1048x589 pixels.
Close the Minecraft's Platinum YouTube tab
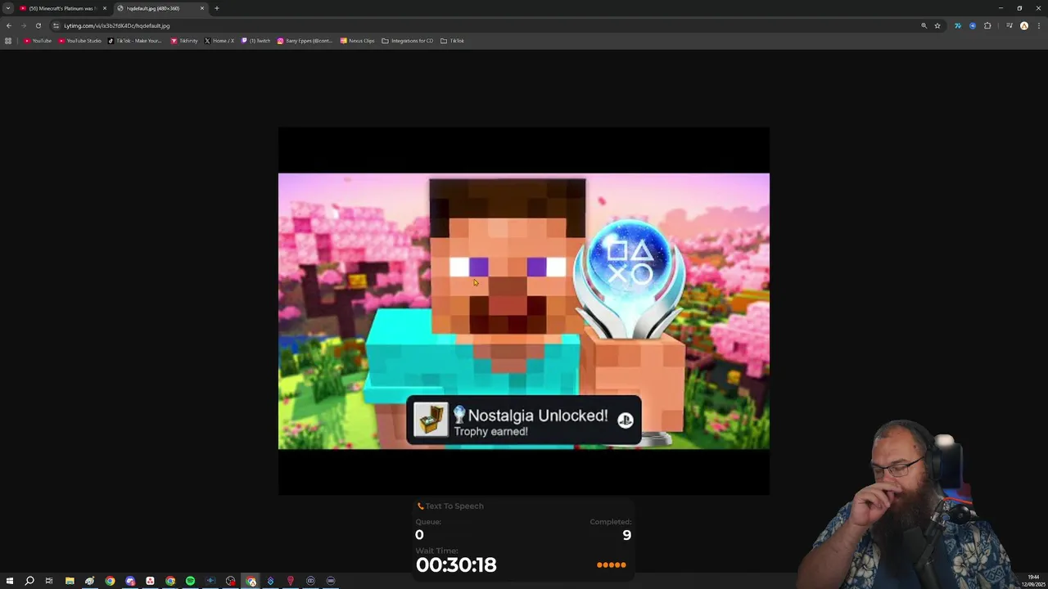(x=104, y=8)
